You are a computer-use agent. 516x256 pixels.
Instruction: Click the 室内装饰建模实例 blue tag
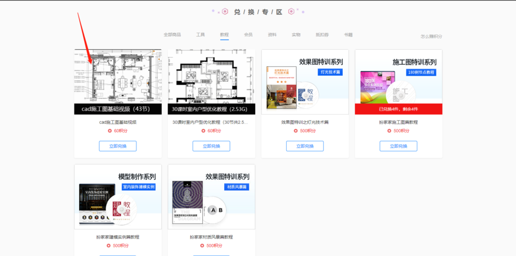coord(139,187)
